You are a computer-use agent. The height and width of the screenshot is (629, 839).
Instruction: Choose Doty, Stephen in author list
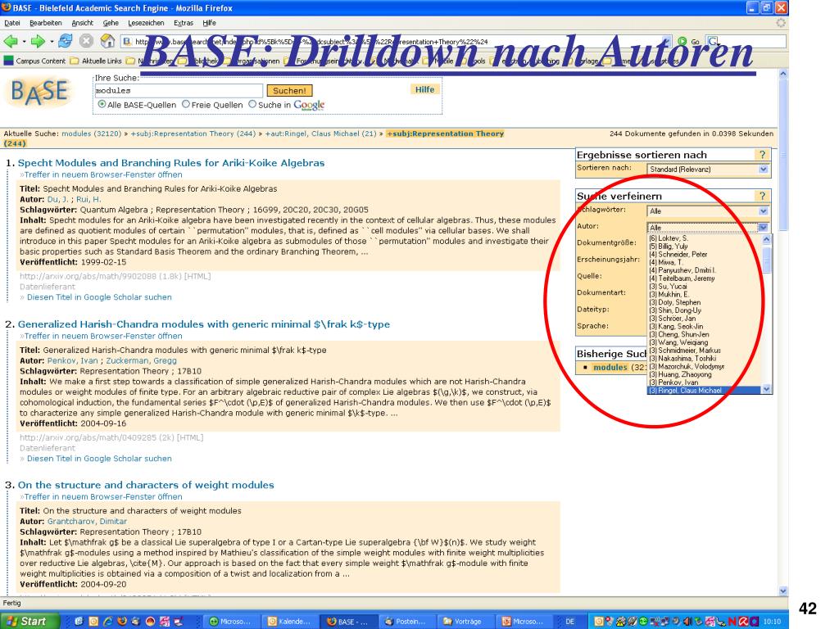[x=675, y=302]
